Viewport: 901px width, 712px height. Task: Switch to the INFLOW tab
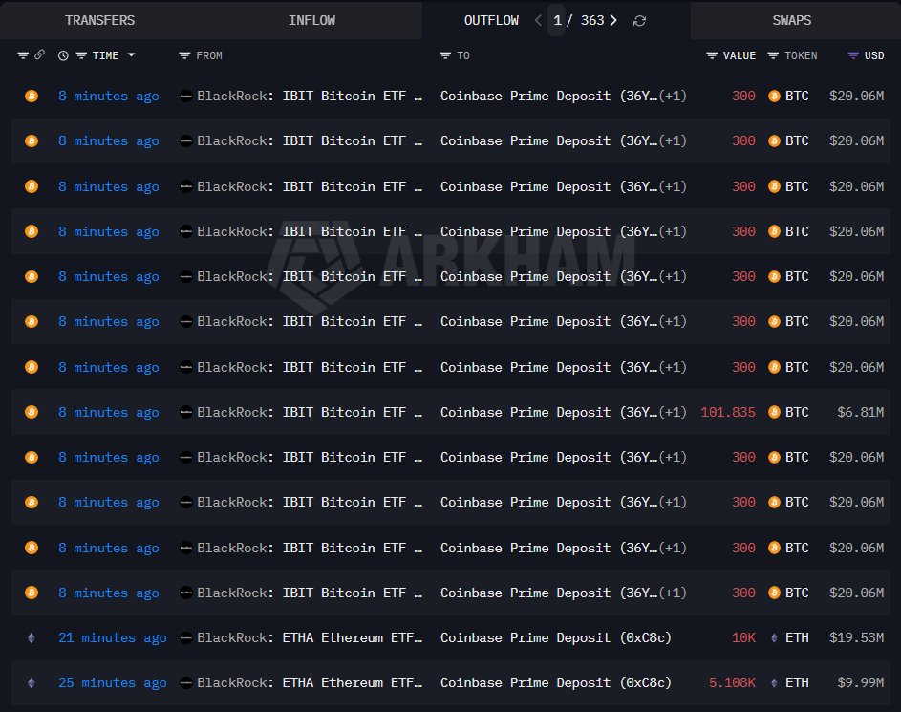[x=311, y=20]
